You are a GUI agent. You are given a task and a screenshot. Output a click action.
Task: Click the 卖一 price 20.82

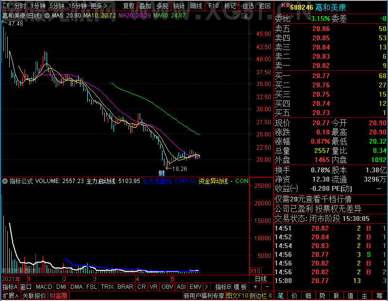coord(321,66)
